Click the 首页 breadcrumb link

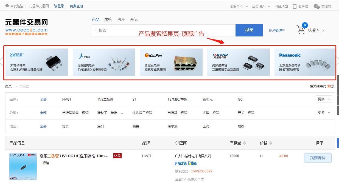(8, 86)
